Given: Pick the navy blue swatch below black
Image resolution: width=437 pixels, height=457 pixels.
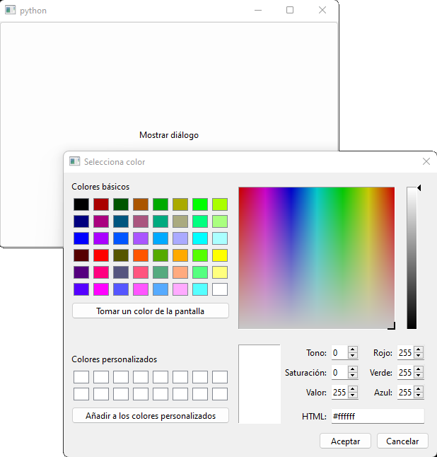Looking at the screenshot, I should coord(81,221).
